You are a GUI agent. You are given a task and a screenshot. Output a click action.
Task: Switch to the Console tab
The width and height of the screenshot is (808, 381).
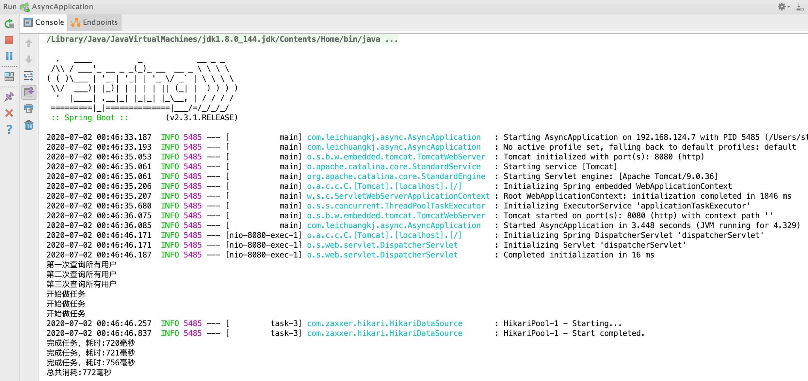coord(44,22)
